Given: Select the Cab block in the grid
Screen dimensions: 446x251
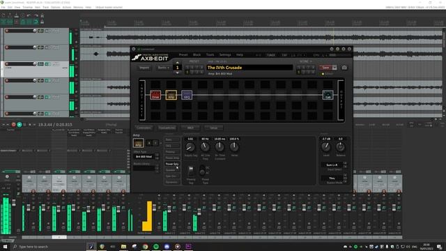Looking at the screenshot, I should tap(328, 95).
